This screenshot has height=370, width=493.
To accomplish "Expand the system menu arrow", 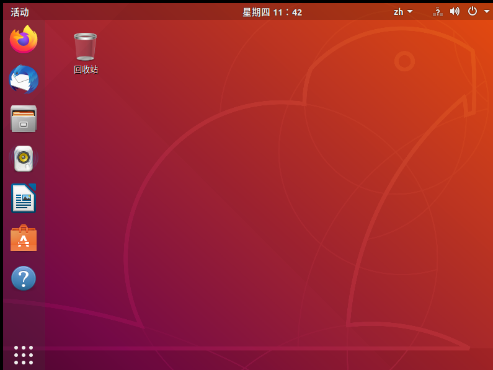I will pos(487,11).
